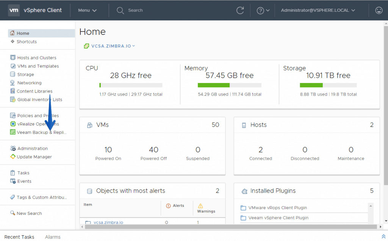388x241 pixels.
Task: Click the Hosts and Clusters icon
Action: pos(13,57)
